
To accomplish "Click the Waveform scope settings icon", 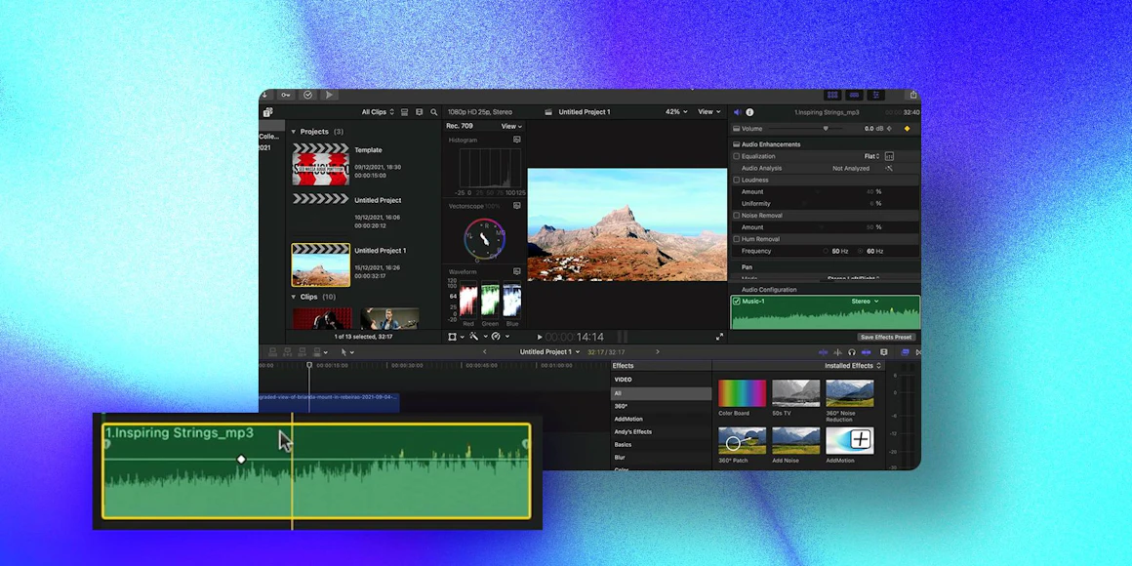I will tap(517, 271).
